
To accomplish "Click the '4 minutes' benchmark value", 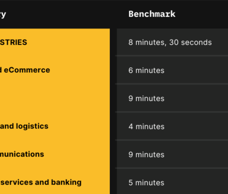I will coord(146,127).
